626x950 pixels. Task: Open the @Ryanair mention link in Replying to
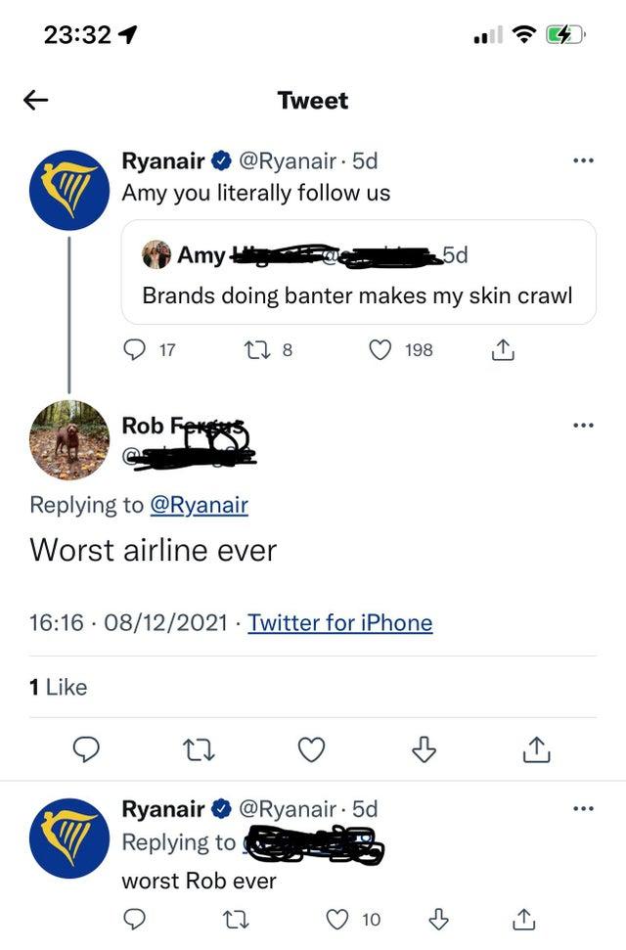click(x=198, y=505)
